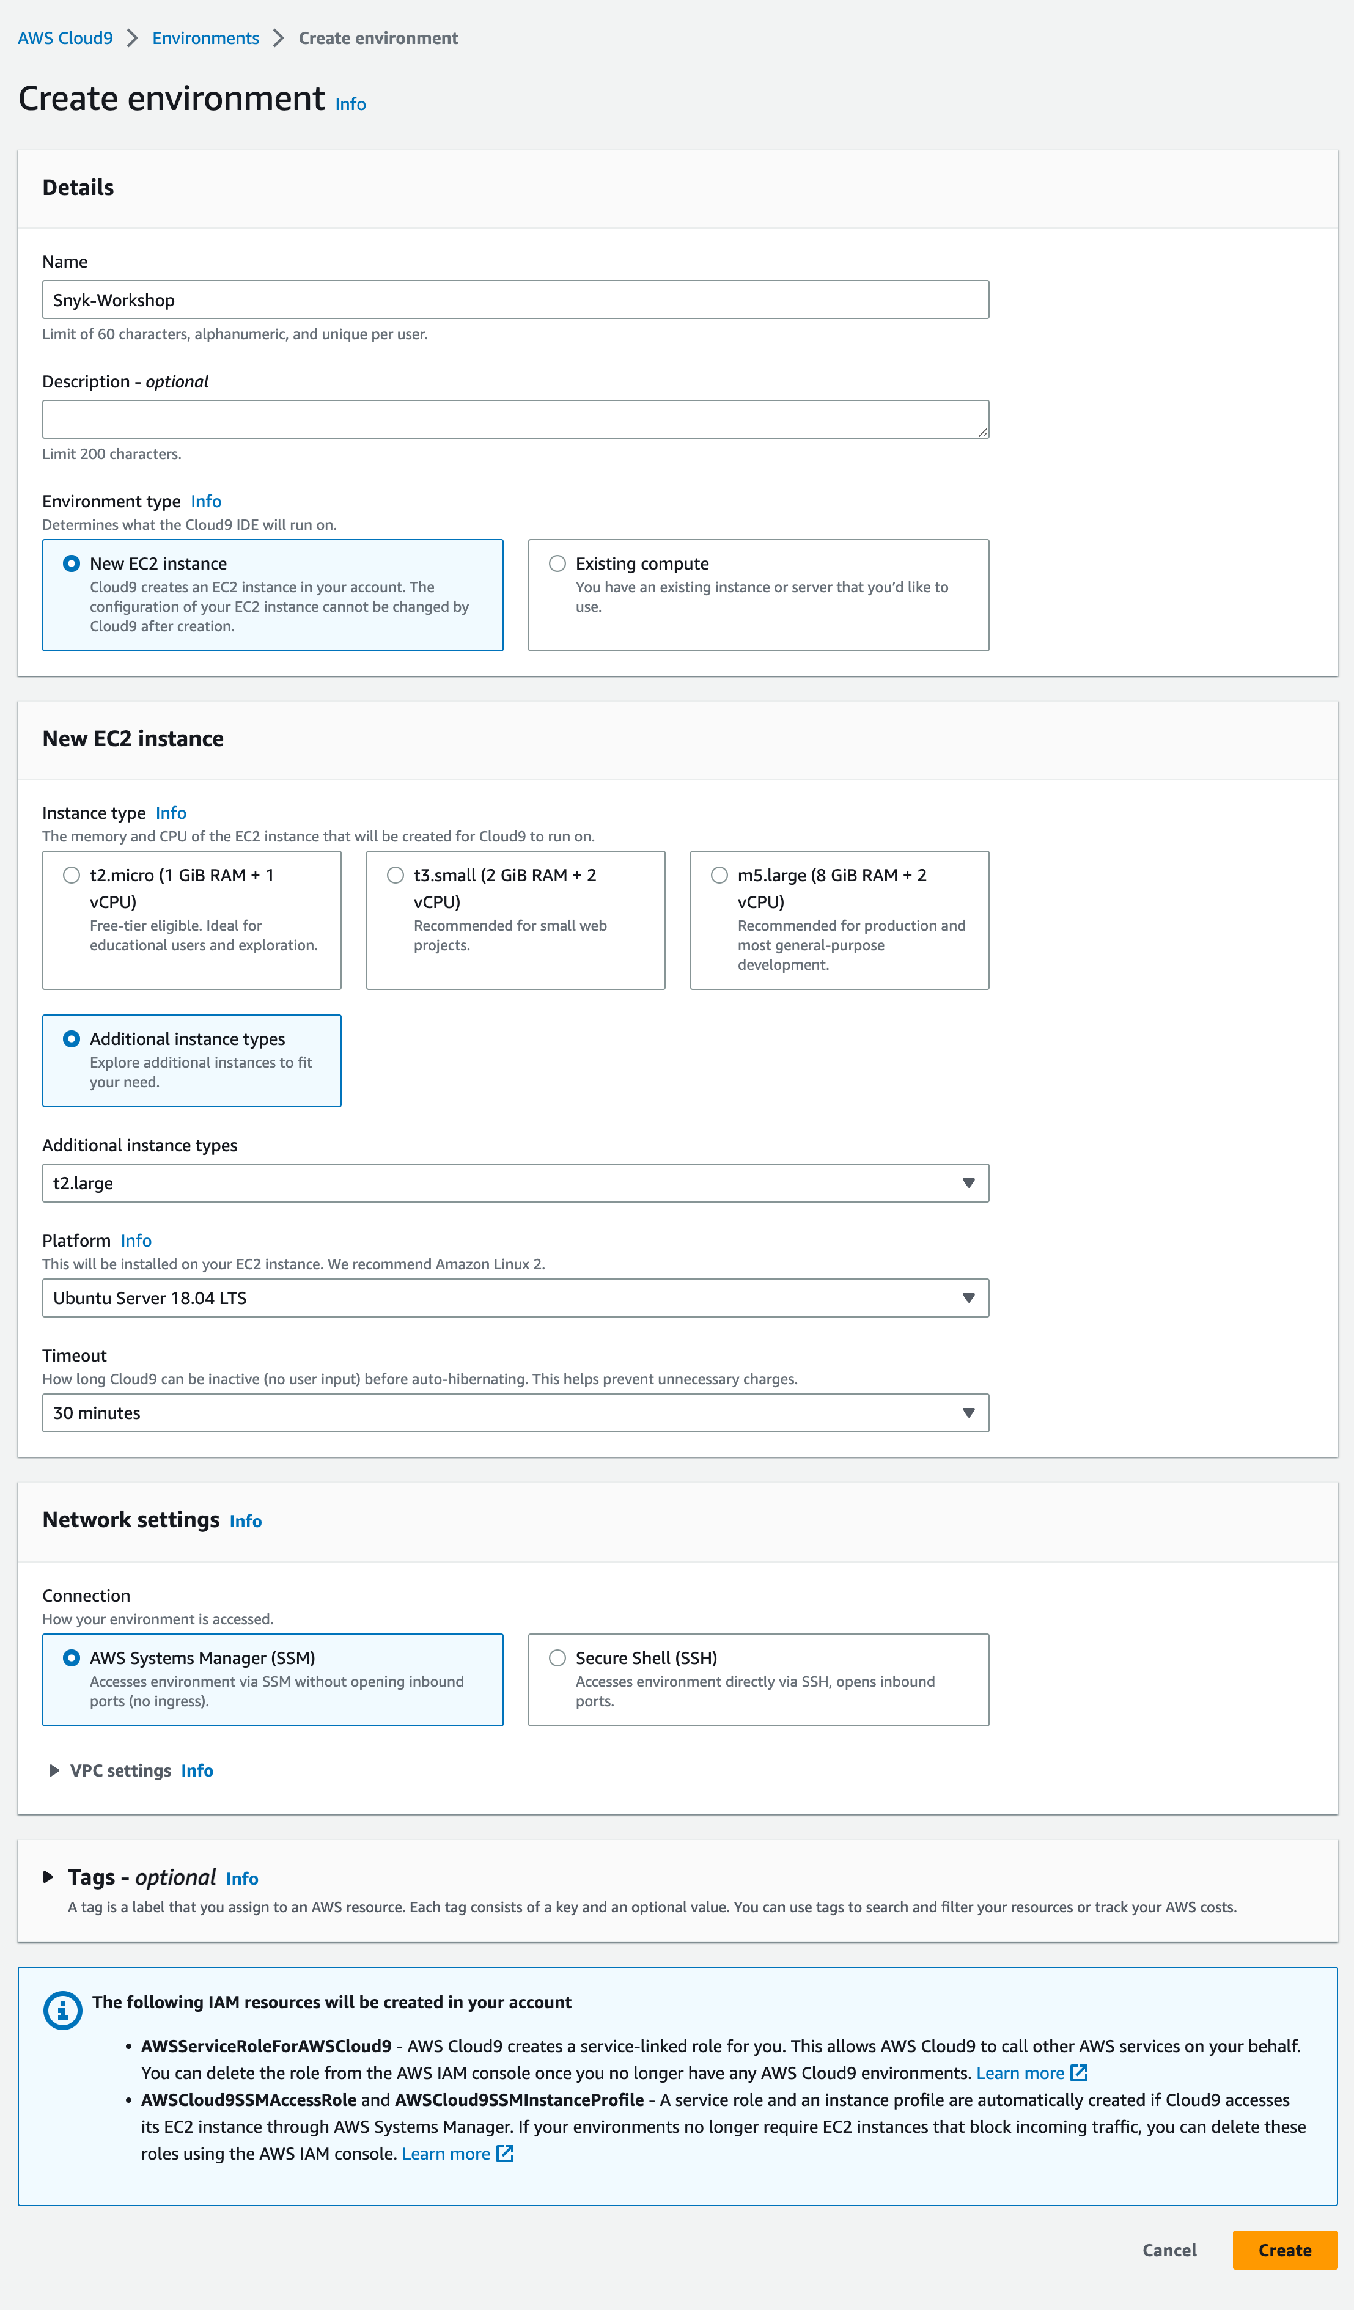Viewport: 1354px width, 2310px height.
Task: Click dropdown arrow of t2.large selector
Action: (968, 1183)
